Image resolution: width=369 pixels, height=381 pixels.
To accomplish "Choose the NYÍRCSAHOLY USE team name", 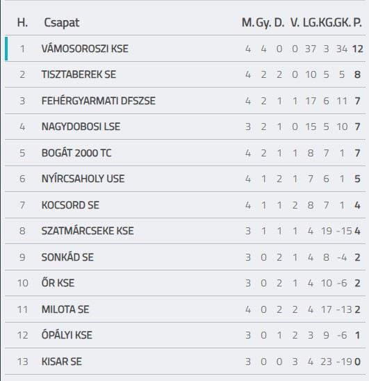I will 83,179.
